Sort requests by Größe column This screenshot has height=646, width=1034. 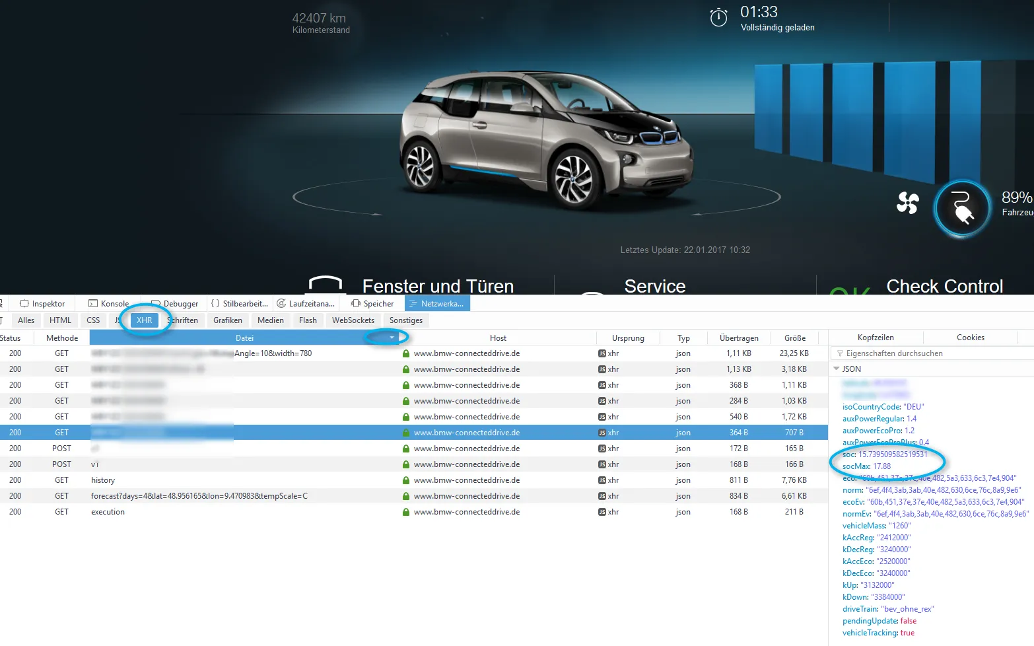point(795,338)
